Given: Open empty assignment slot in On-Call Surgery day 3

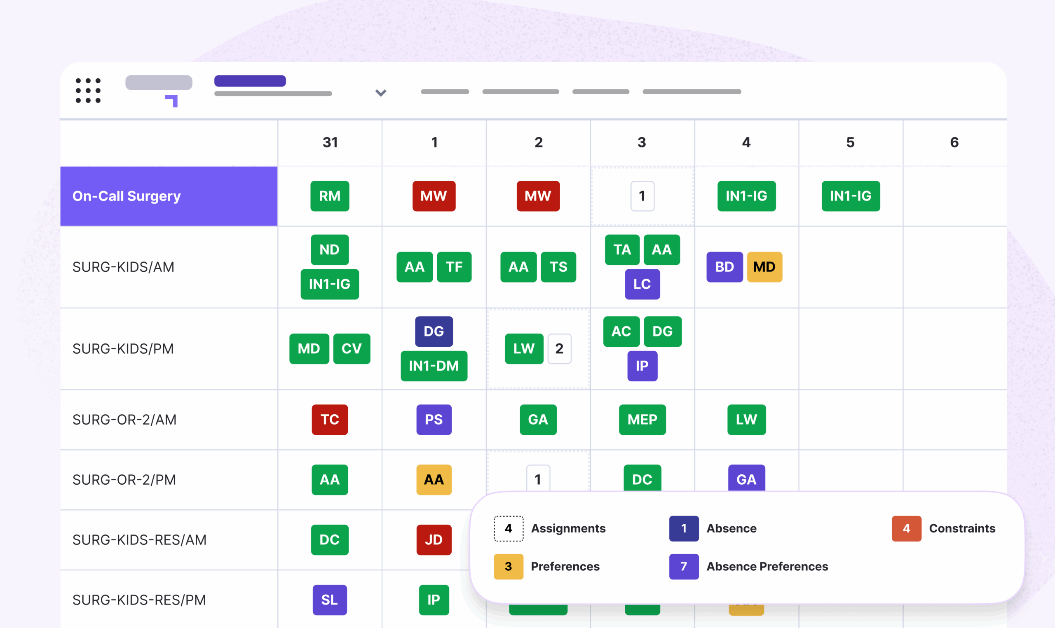Looking at the screenshot, I should click(x=642, y=196).
